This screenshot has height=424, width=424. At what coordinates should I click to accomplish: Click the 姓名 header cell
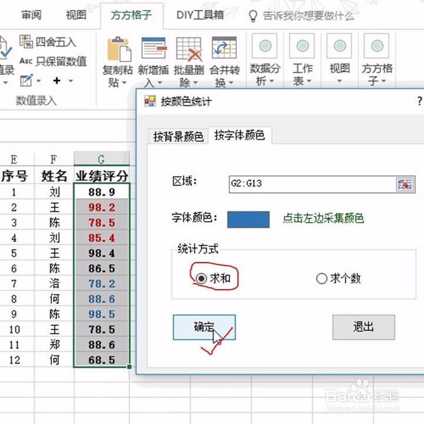pyautogui.click(x=54, y=175)
